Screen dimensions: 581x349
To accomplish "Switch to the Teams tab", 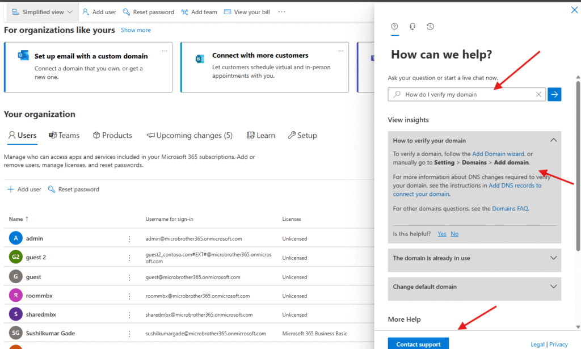I will point(64,136).
